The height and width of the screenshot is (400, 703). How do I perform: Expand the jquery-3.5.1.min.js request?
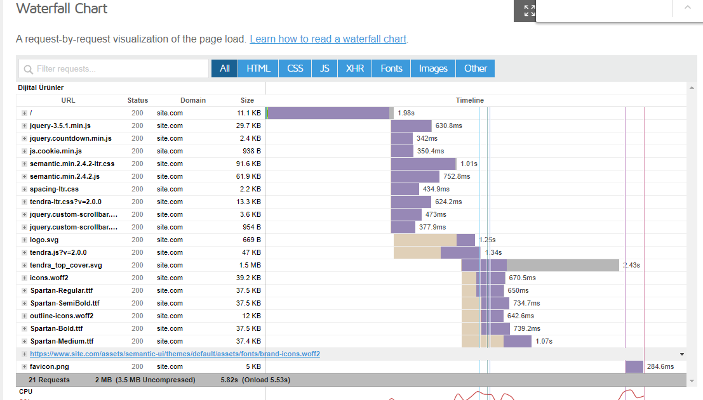tap(24, 126)
